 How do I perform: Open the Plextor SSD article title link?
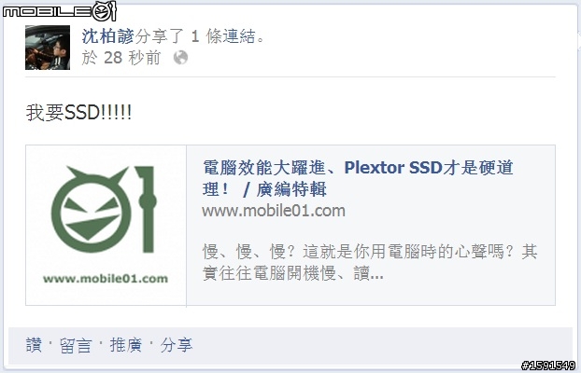coord(358,178)
